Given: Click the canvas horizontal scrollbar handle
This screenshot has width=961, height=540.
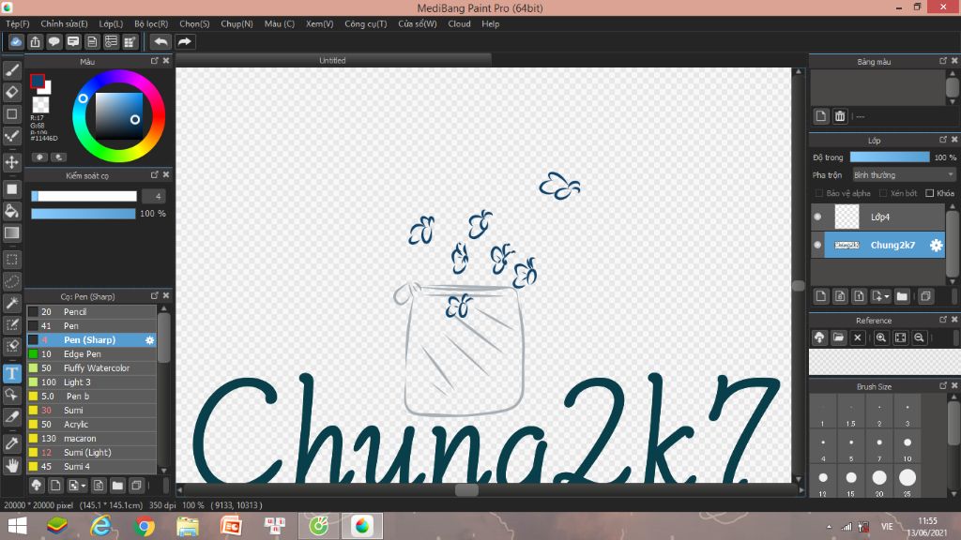Looking at the screenshot, I should [466, 489].
